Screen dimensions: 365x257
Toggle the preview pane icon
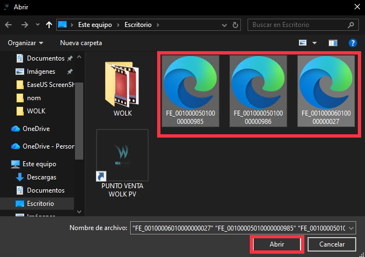click(332, 42)
